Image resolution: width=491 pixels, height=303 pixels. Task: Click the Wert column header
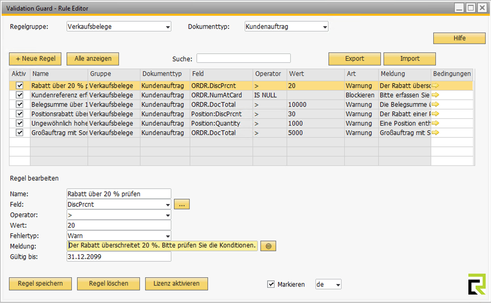pyautogui.click(x=316, y=74)
